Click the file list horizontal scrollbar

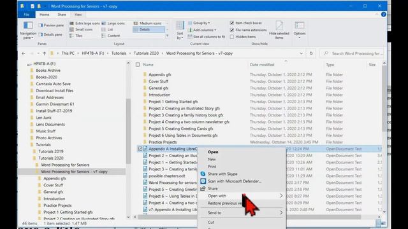point(250,217)
